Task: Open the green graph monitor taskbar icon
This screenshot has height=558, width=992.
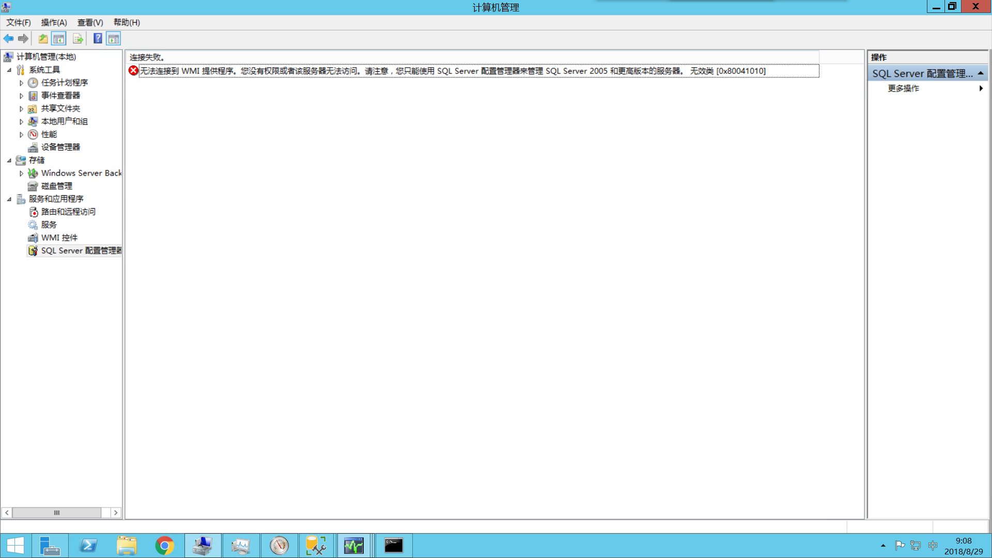Action: click(354, 546)
